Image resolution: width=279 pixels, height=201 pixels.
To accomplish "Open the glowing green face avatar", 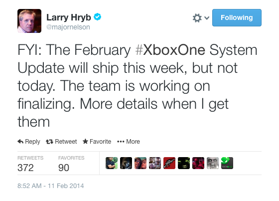I will 184,163.
